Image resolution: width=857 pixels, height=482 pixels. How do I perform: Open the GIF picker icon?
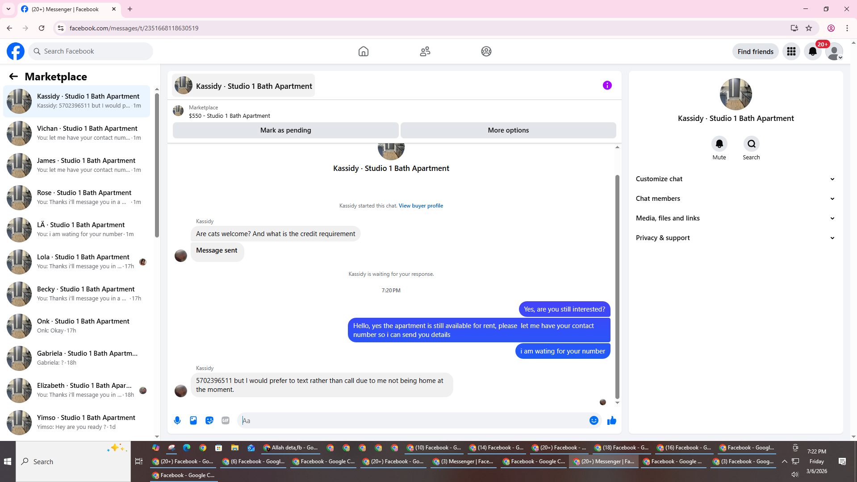[x=226, y=420]
